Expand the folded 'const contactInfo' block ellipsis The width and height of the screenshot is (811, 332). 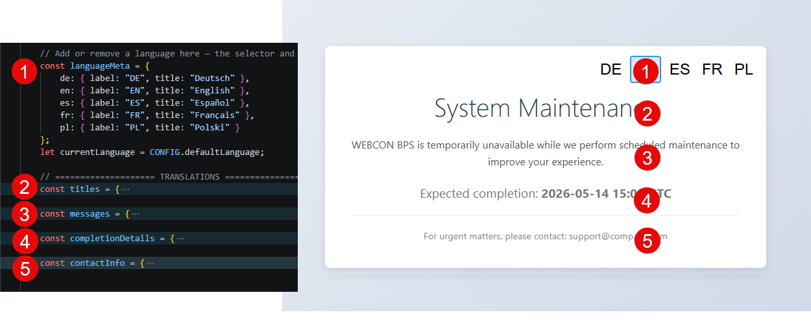pyautogui.click(x=151, y=263)
